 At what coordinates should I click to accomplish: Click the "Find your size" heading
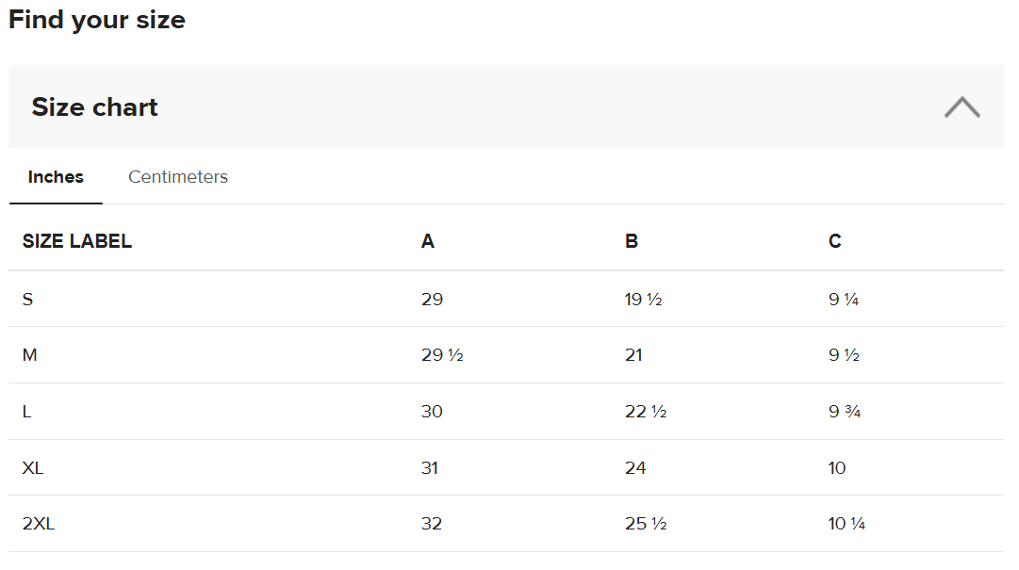(x=97, y=20)
